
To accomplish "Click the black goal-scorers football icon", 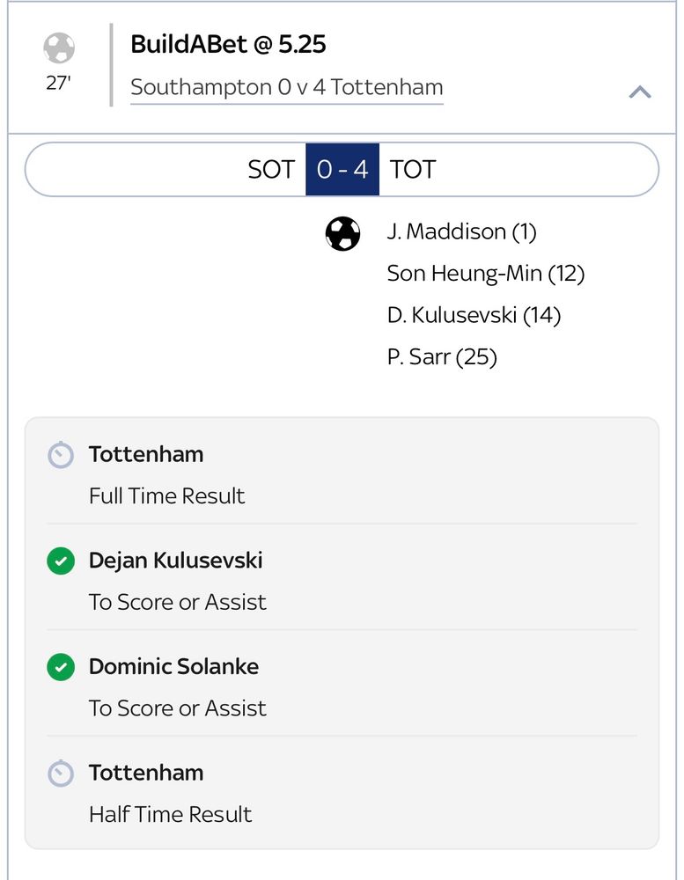I will tap(342, 233).
